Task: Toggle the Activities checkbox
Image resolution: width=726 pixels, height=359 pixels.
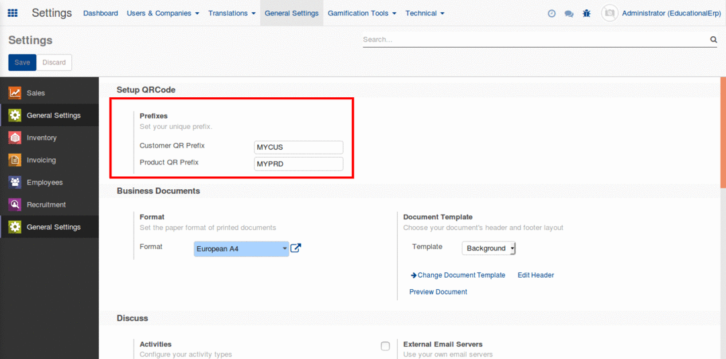Action: tap(385, 346)
